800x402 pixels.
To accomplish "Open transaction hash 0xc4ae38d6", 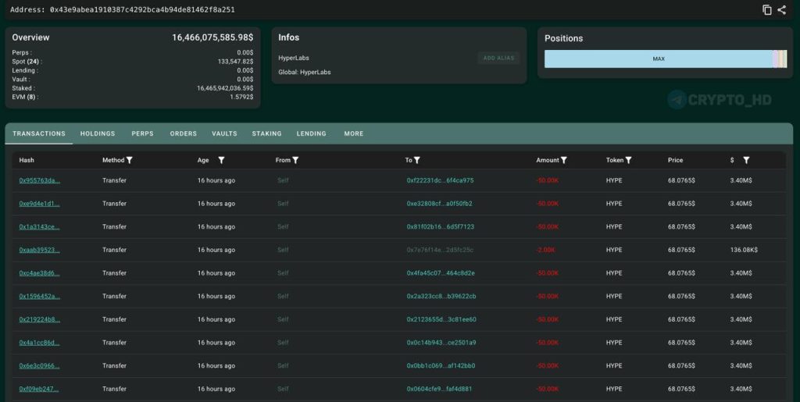I will [39, 273].
